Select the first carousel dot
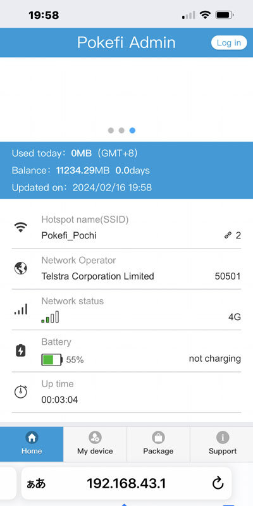Image resolution: width=253 pixels, height=506 pixels. click(111, 130)
